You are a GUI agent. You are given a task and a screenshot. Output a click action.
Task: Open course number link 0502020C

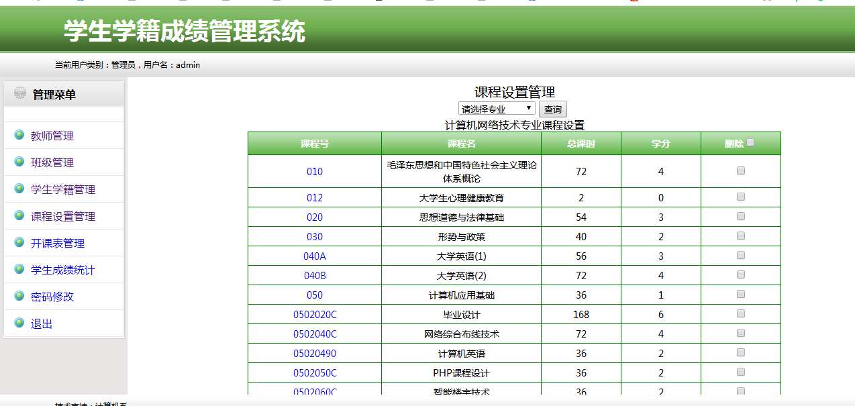(315, 315)
